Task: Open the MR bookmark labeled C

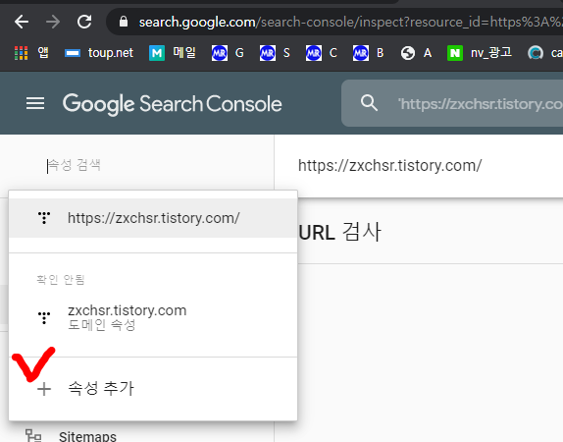Action: click(322, 53)
